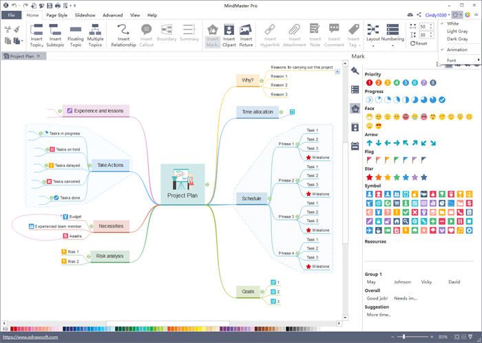This screenshot has width=482, height=343.
Task: Open the edrawsoft.com link
Action: click(30, 337)
